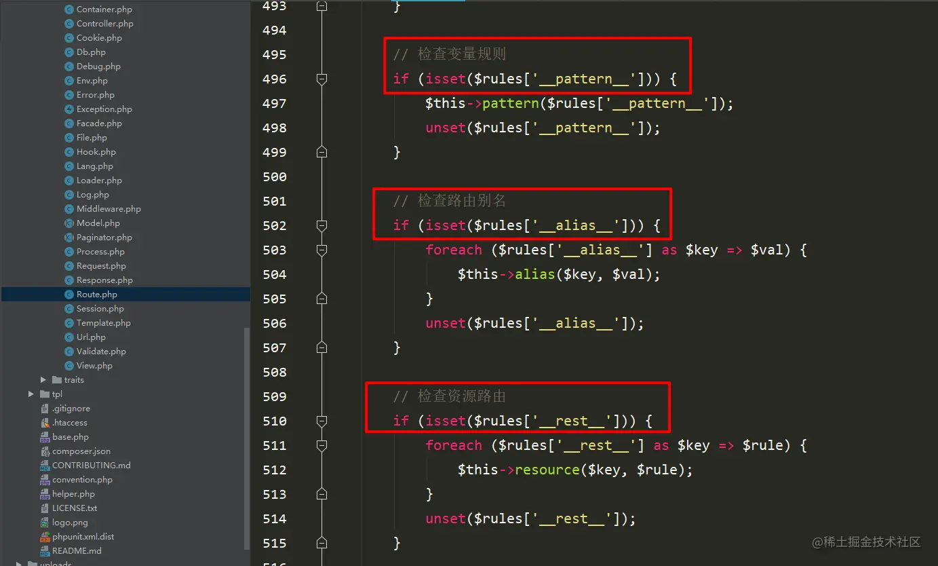The image size is (938, 566).
Task: Expand the traits folder arrow
Action: coord(43,380)
